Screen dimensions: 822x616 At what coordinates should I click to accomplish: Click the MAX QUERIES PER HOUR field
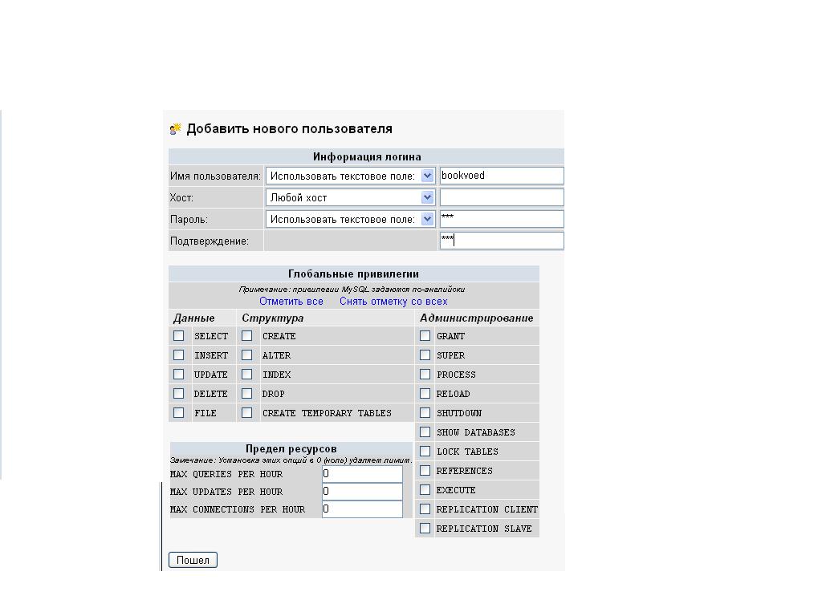(x=362, y=474)
